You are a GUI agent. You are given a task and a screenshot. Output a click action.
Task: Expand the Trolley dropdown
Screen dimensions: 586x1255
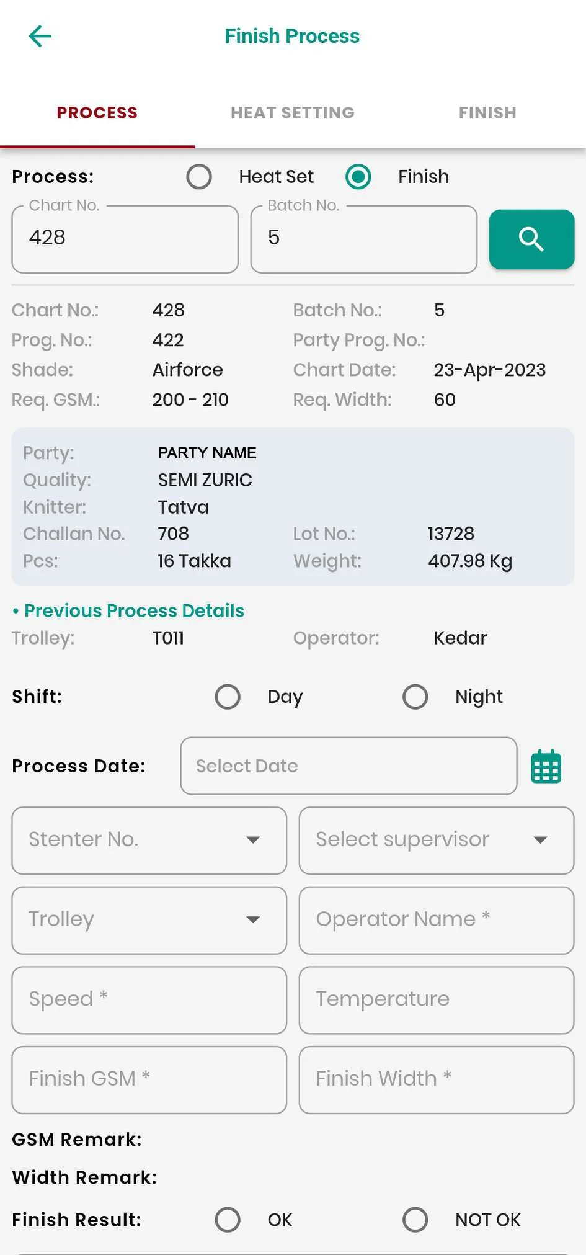point(149,920)
